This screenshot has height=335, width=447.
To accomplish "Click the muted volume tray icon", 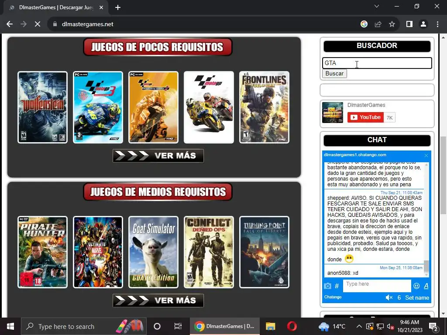I will 390,326.
